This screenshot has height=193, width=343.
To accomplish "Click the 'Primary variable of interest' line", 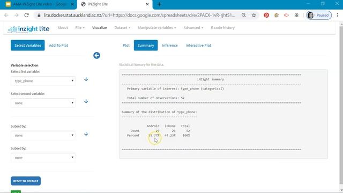I will 175,88.
